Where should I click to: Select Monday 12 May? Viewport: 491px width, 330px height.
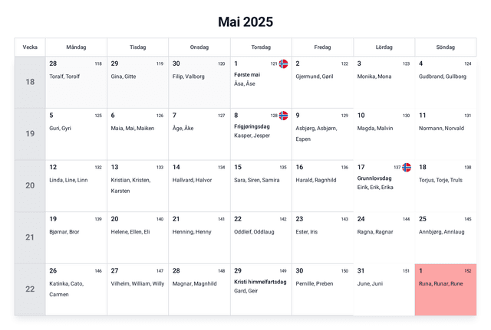click(76, 185)
